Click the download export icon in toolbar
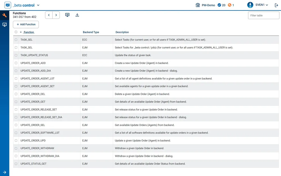This screenshot has height=176, width=281. pos(77,15)
